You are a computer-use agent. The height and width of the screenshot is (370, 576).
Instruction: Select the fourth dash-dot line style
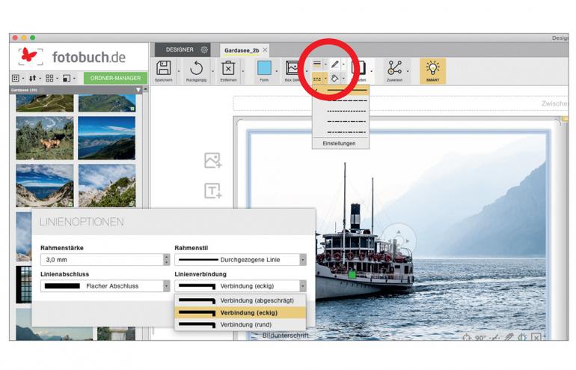(x=340, y=122)
